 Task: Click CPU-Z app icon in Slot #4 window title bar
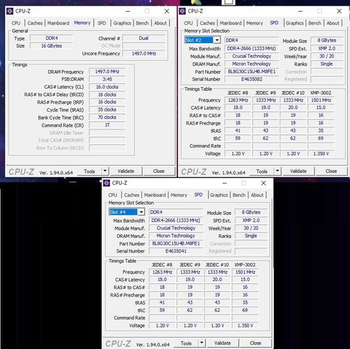point(106,183)
